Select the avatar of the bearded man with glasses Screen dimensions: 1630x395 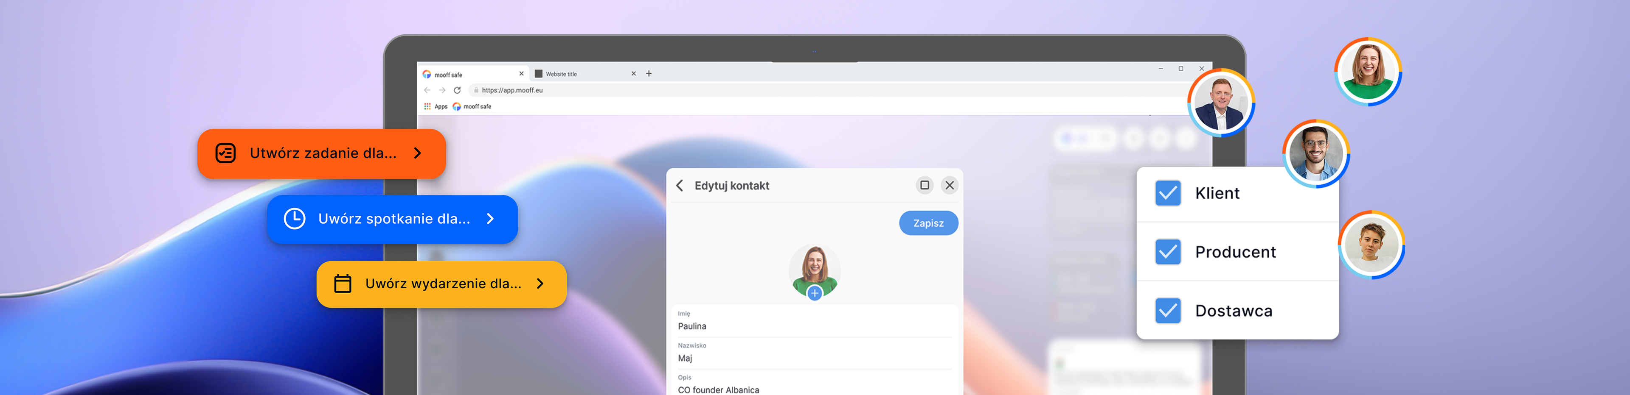click(x=1316, y=153)
